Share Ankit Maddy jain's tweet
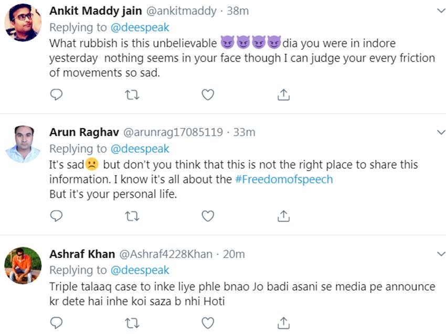This screenshot has width=446, height=334. pos(283,94)
